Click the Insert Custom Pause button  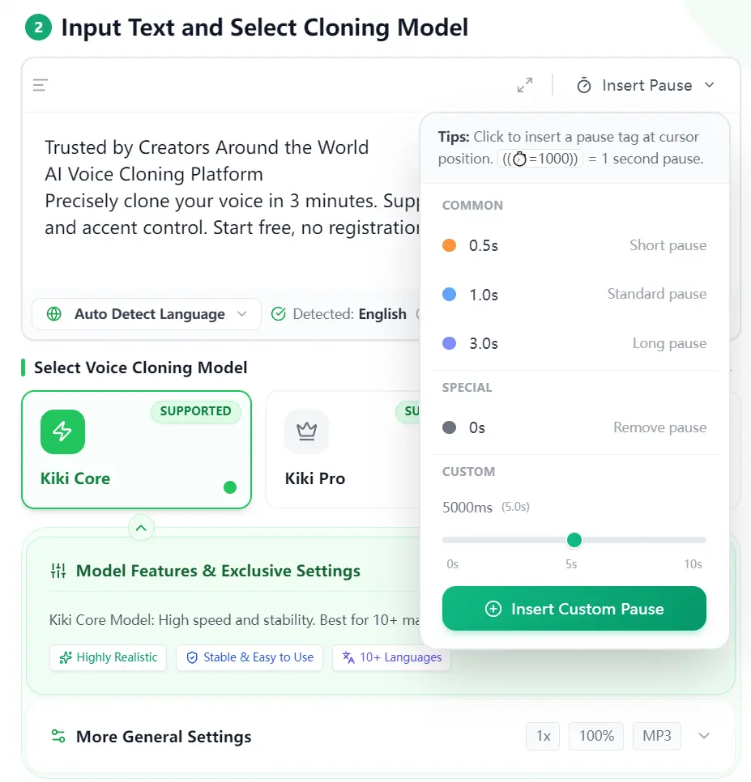click(574, 609)
